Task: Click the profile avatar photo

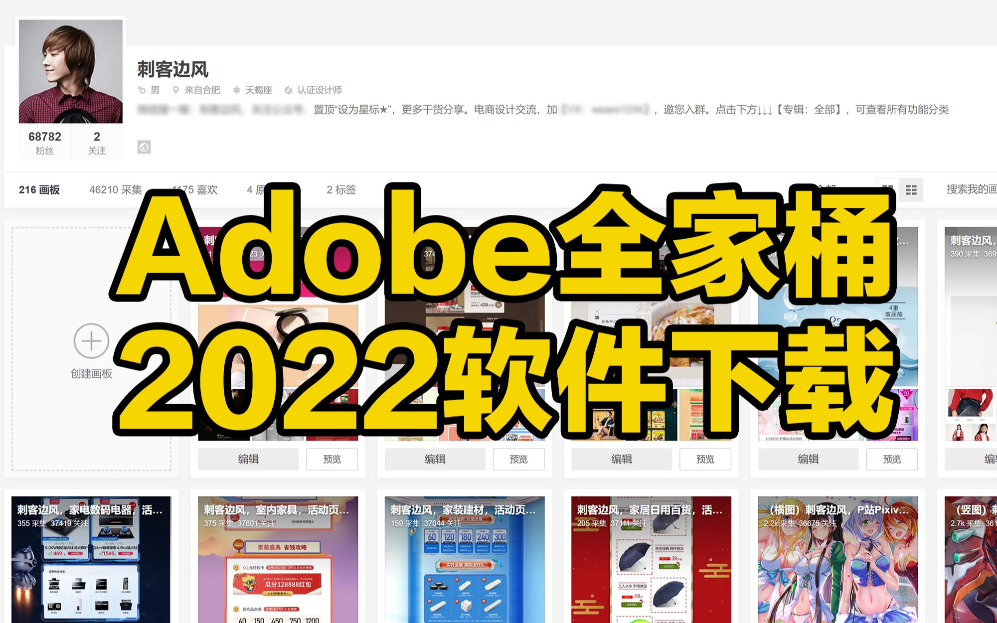Action: coord(71,71)
